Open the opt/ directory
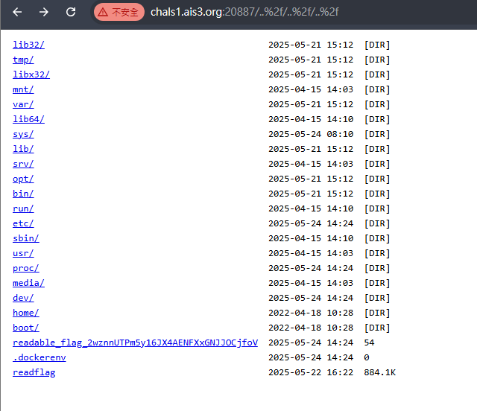The height and width of the screenshot is (411, 477). coord(23,179)
